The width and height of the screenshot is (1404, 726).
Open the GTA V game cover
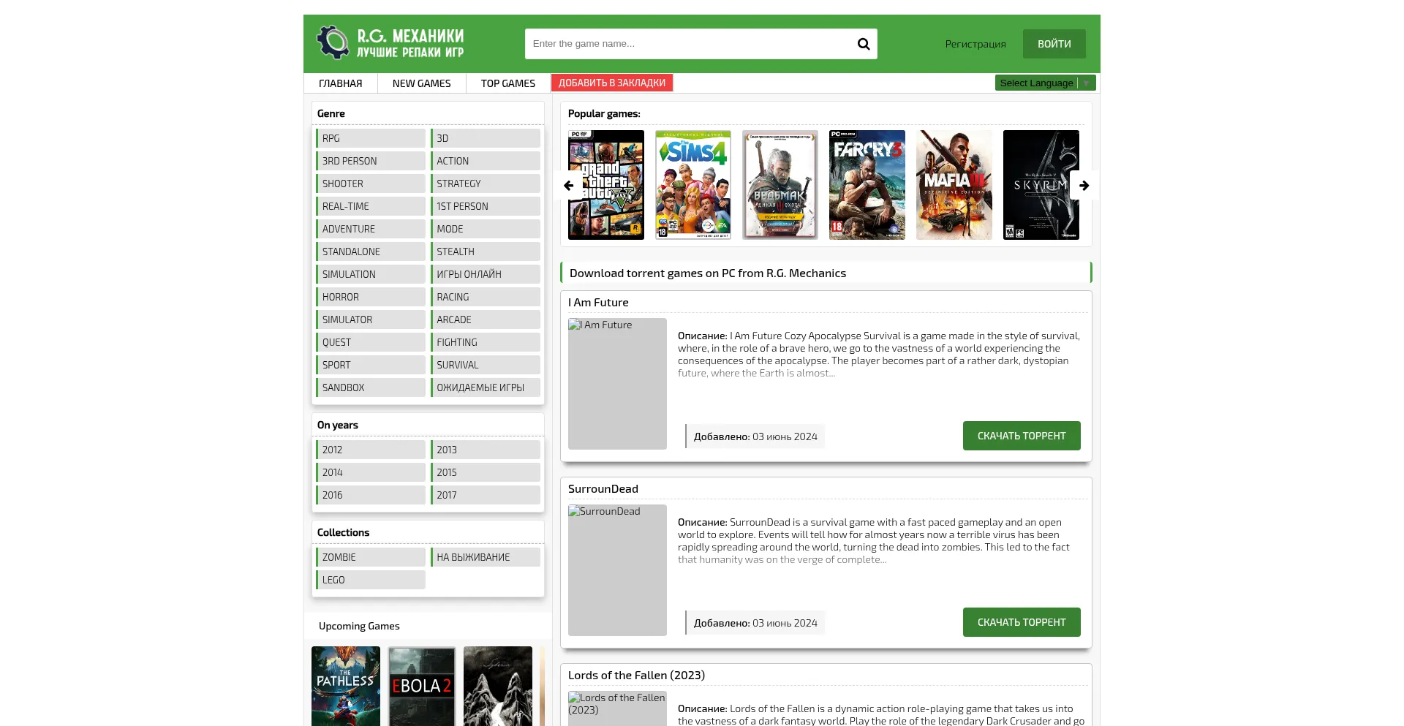605,185
